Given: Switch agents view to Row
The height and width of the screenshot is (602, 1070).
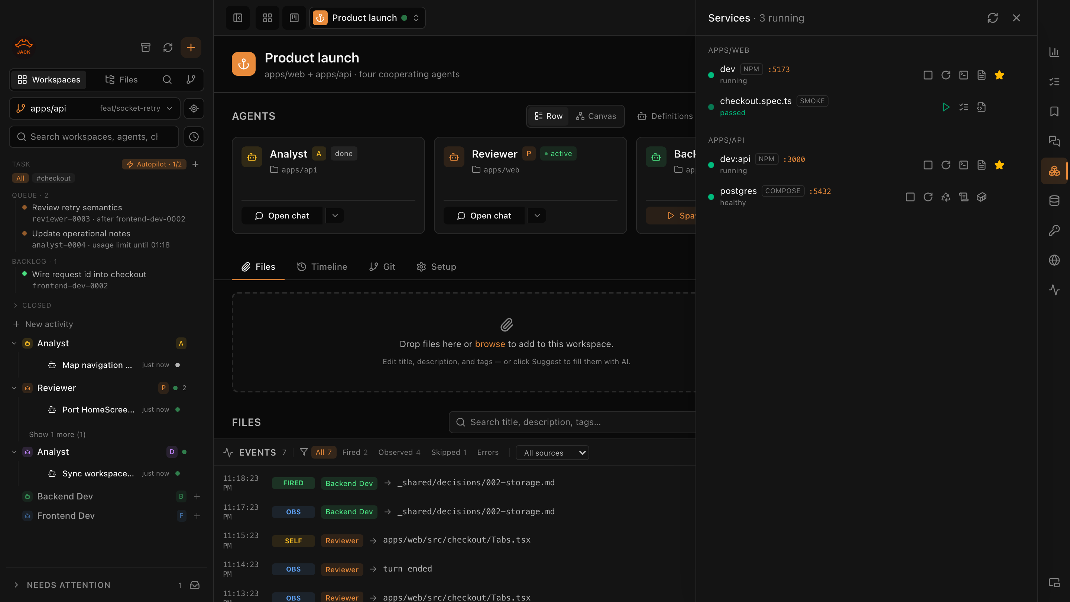Looking at the screenshot, I should tap(548, 116).
